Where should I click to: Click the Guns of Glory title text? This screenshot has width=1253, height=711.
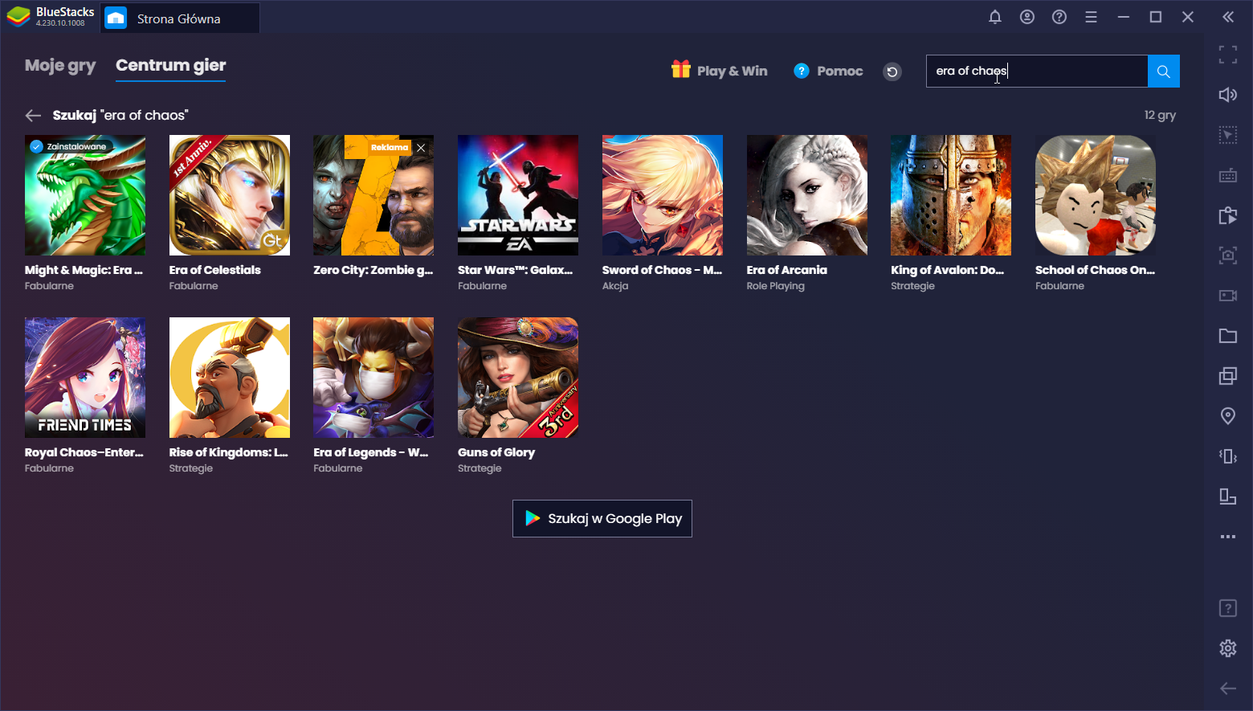[496, 452]
